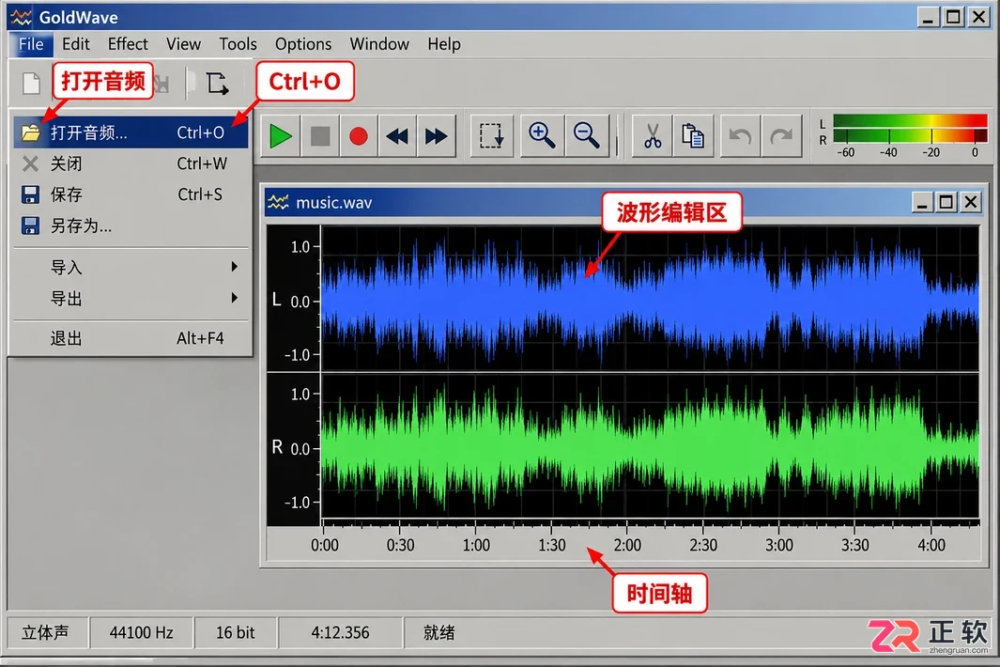
Task: Open the File menu
Action: click(x=31, y=44)
